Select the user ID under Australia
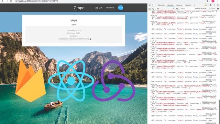Screen dimensions: 220x124 click(x=74, y=39)
